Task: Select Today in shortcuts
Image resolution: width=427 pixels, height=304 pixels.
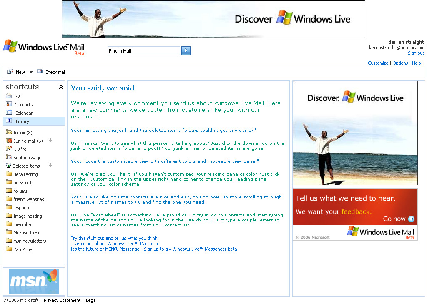Action: [22, 121]
